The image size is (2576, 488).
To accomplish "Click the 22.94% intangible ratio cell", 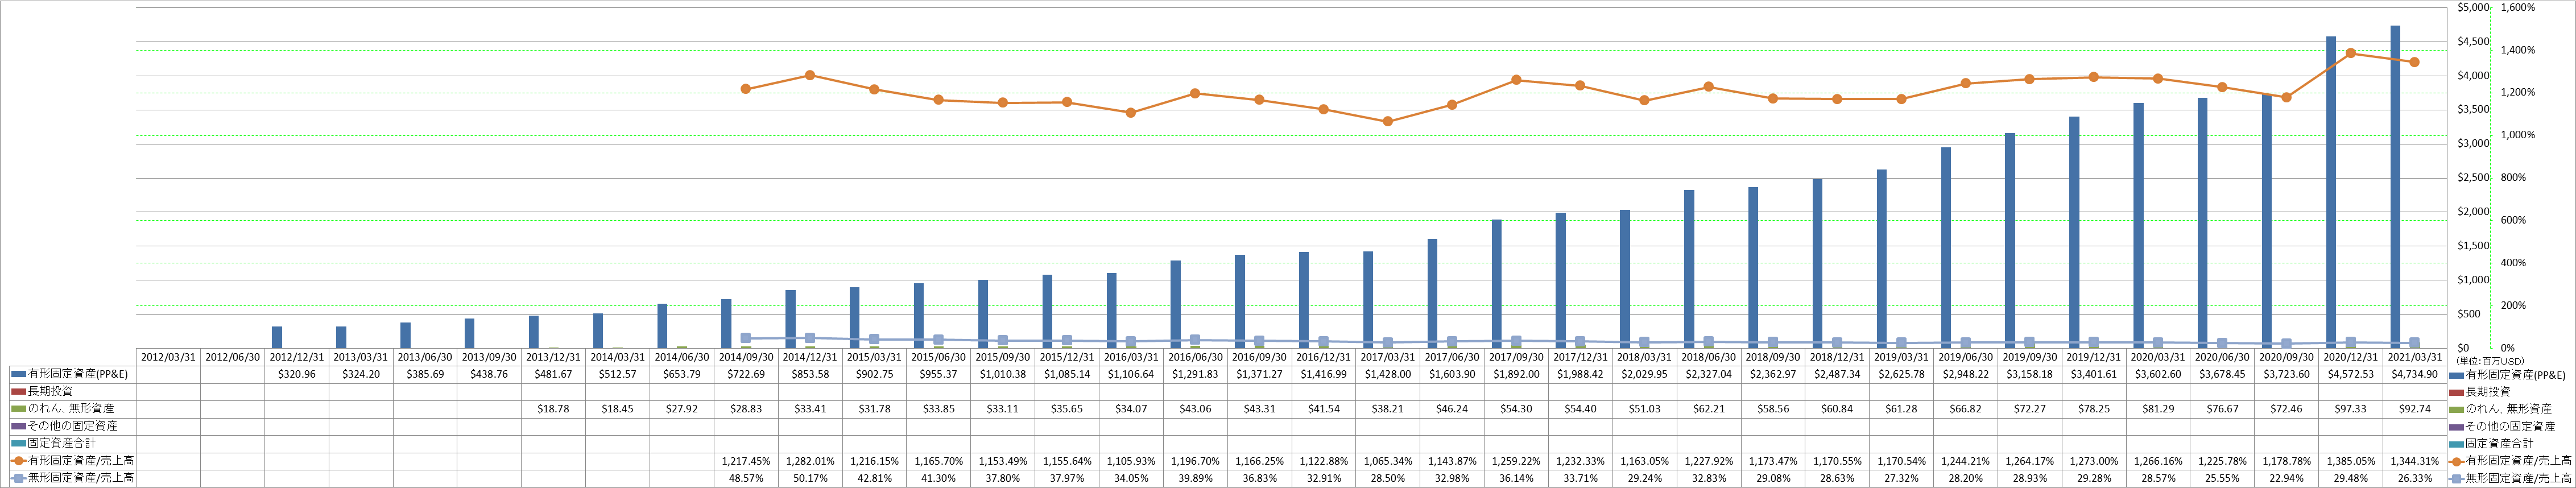I will point(2287,478).
